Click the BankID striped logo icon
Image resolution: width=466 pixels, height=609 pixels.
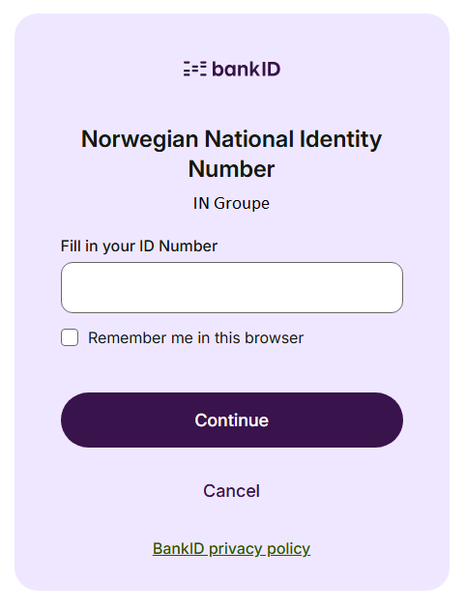tap(195, 69)
